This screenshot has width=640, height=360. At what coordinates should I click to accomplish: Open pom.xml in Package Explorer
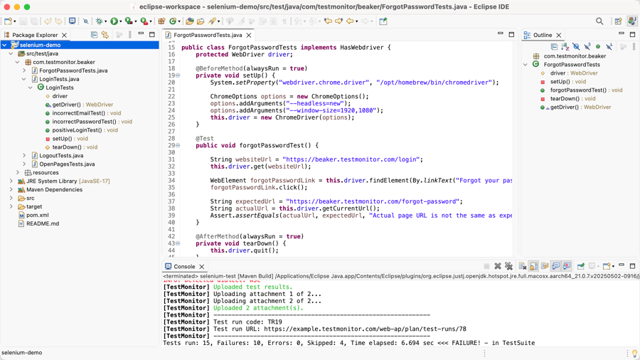[37, 215]
